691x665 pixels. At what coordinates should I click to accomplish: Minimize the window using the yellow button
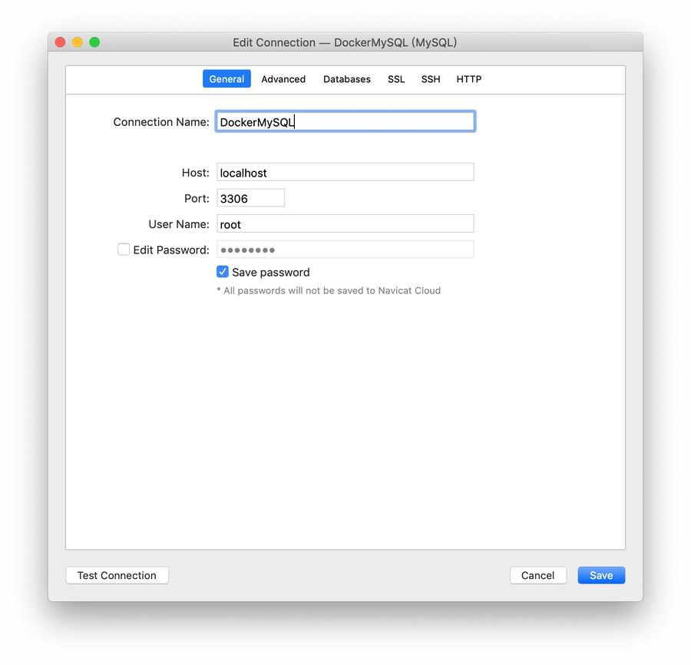click(x=77, y=42)
